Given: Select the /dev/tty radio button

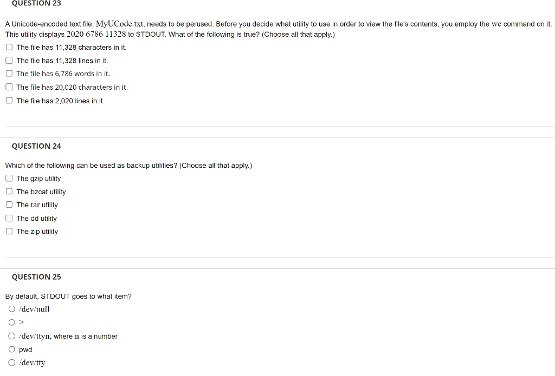Looking at the screenshot, I should click(11, 362).
